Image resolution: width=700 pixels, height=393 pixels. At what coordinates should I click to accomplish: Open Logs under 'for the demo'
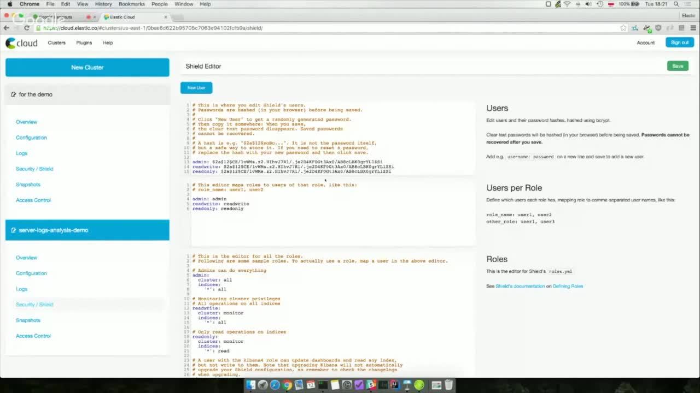(x=21, y=153)
